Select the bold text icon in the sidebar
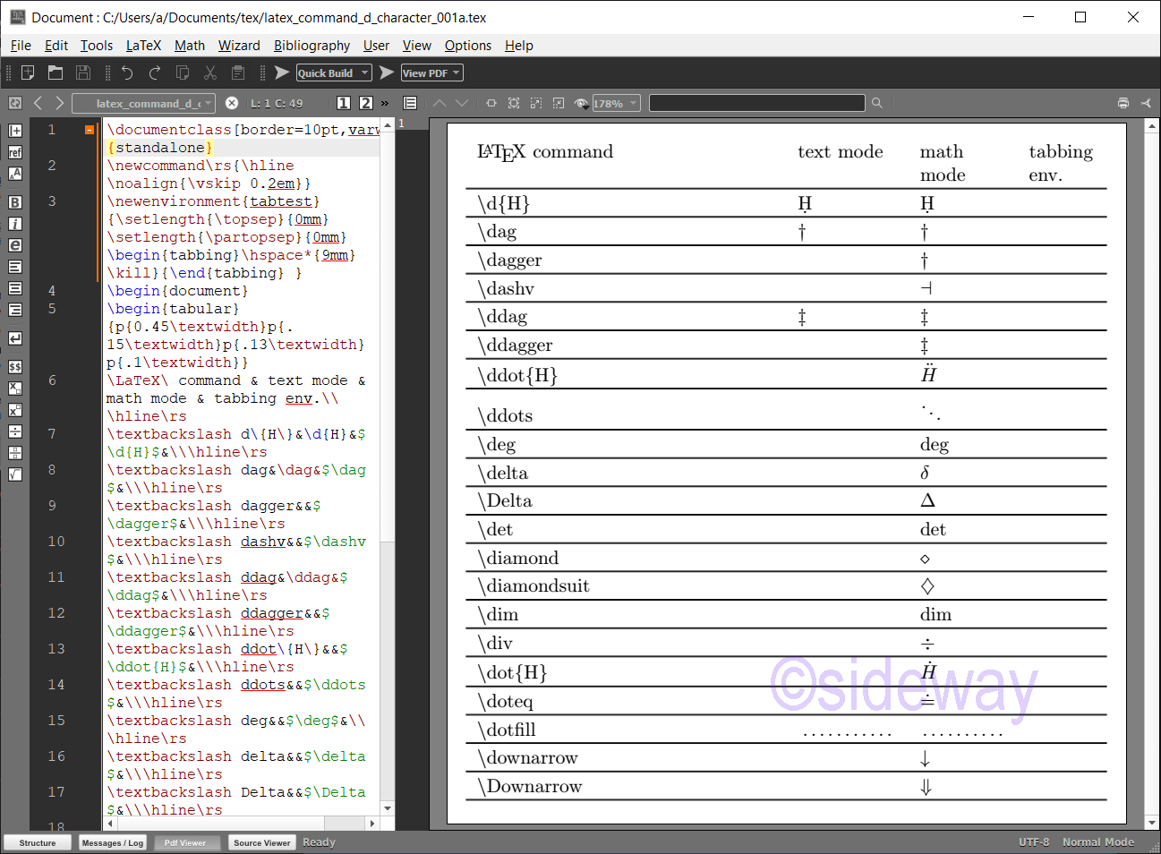 [x=14, y=202]
